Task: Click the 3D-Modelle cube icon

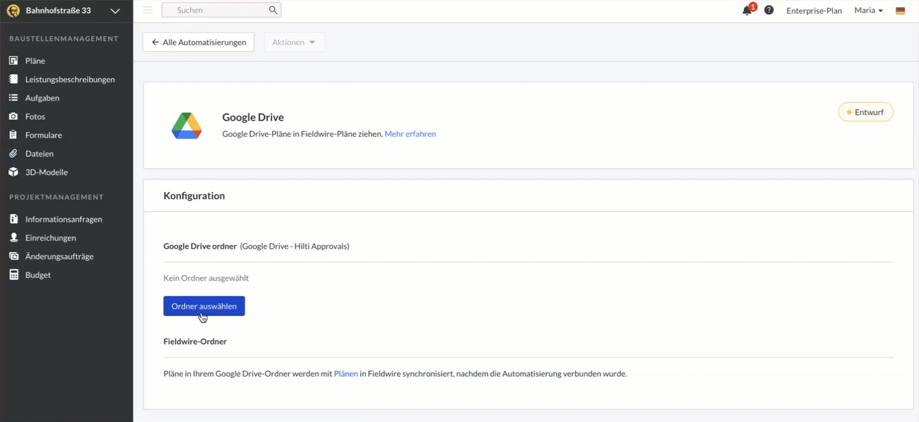Action: tap(14, 172)
